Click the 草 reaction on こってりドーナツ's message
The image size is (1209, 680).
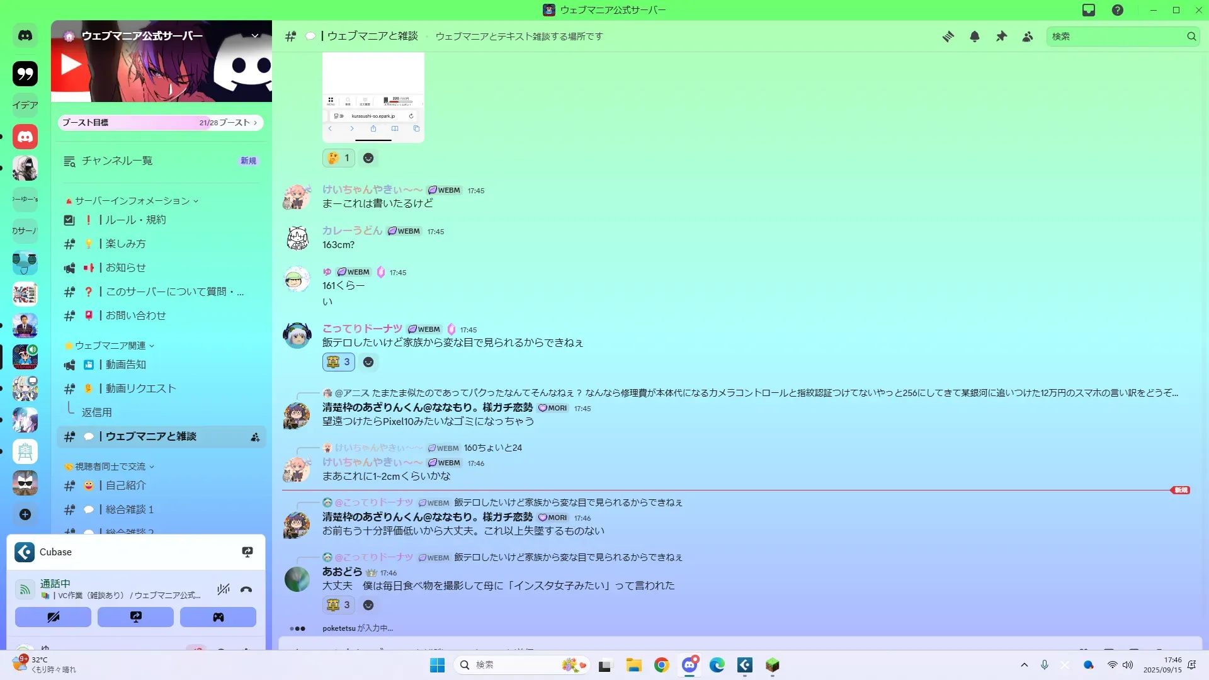click(339, 362)
